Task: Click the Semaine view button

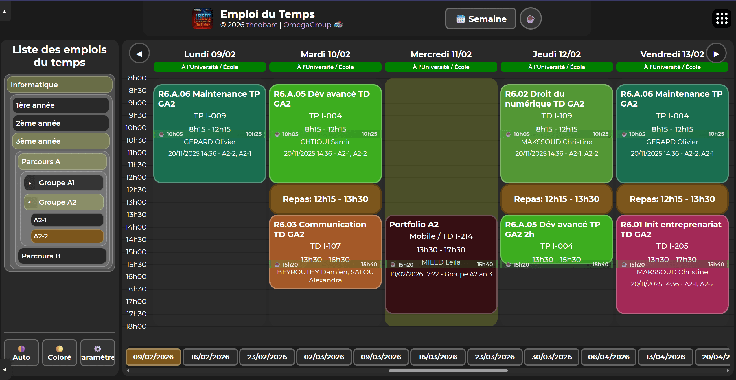Action: 480,19
